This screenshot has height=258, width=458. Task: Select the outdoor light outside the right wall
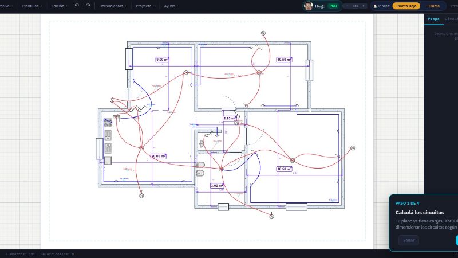pyautogui.click(x=353, y=148)
